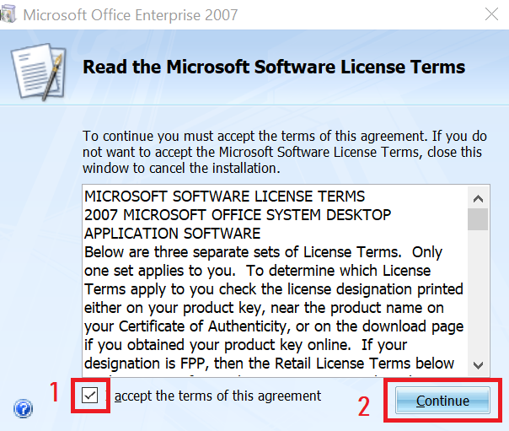Close the Microsoft Office Enterprise 2007 window
509x431 pixels.
(x=491, y=14)
